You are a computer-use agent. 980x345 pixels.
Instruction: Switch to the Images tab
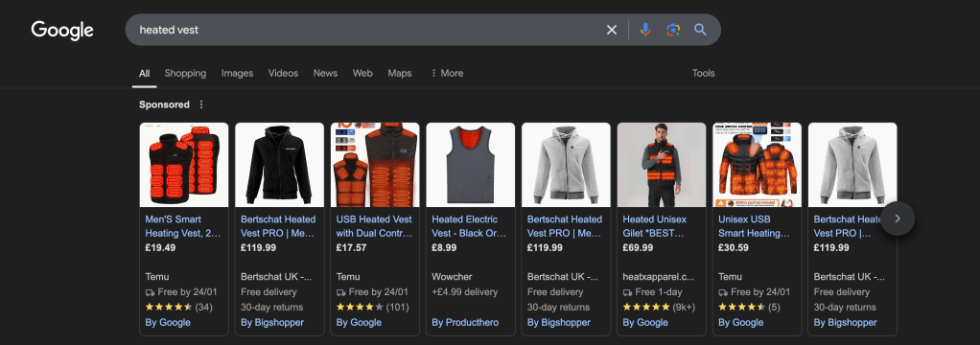[237, 73]
